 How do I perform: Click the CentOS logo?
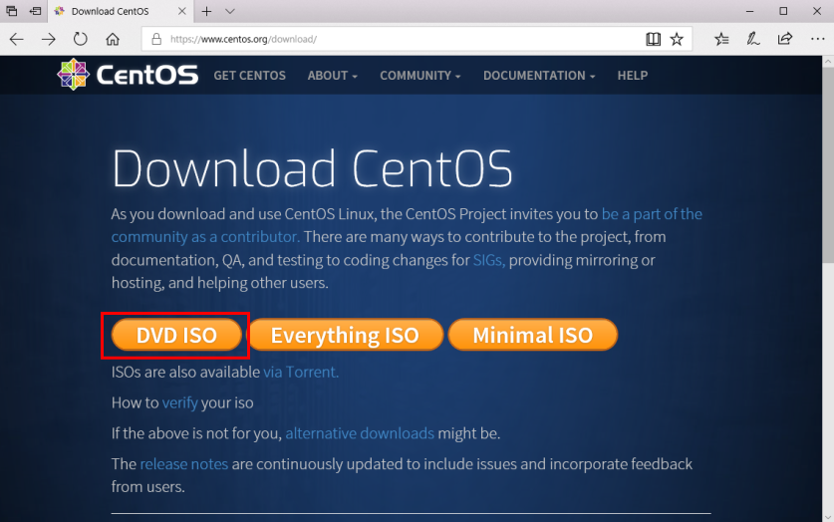[x=128, y=75]
